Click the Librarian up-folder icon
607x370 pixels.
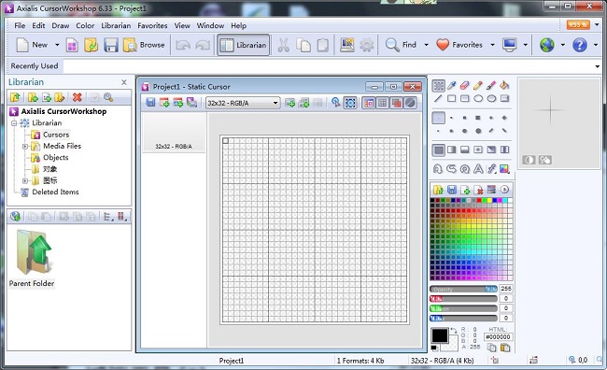[15, 97]
